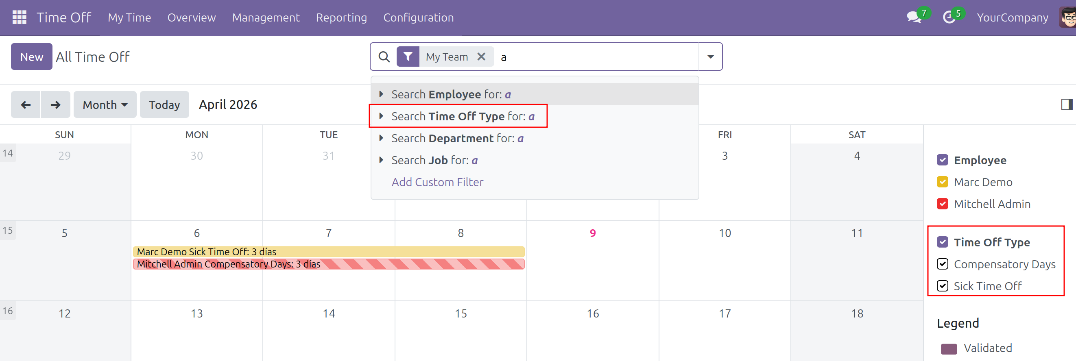
Task: Open the apps grid menu icon
Action: (19, 17)
